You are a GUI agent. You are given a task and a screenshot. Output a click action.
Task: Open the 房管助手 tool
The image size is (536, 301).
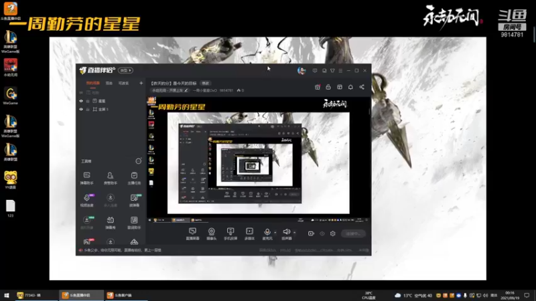[110, 178]
